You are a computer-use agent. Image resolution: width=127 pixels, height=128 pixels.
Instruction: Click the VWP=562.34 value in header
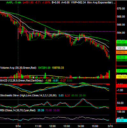[79, 3]
